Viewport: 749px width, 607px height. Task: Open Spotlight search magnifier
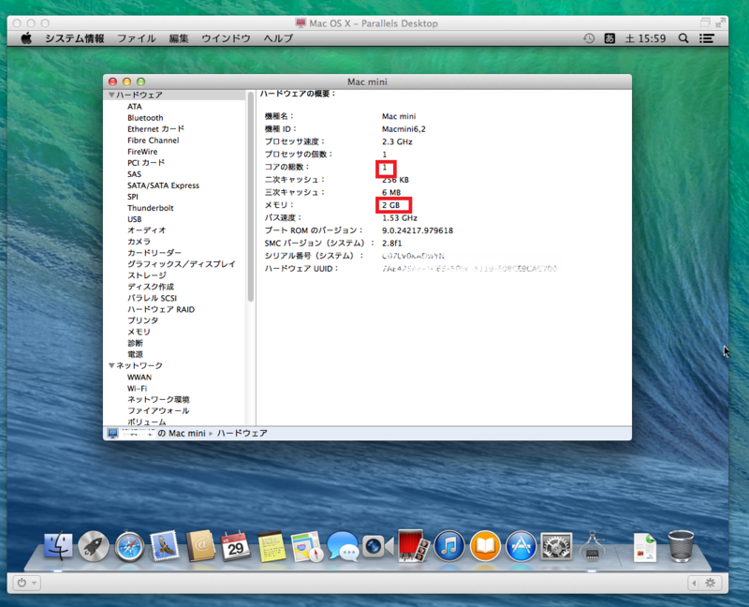point(683,38)
